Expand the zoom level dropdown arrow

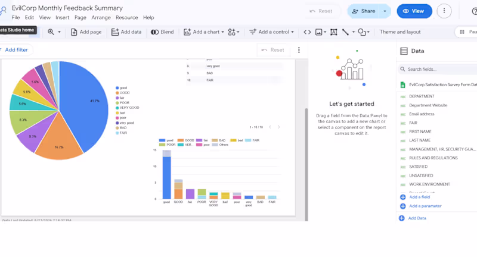click(x=59, y=32)
